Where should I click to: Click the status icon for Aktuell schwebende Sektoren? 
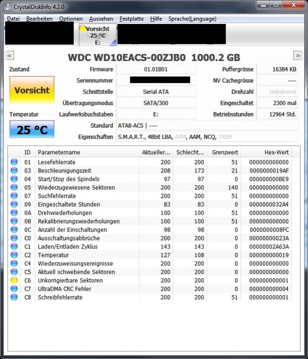[x=14, y=272]
